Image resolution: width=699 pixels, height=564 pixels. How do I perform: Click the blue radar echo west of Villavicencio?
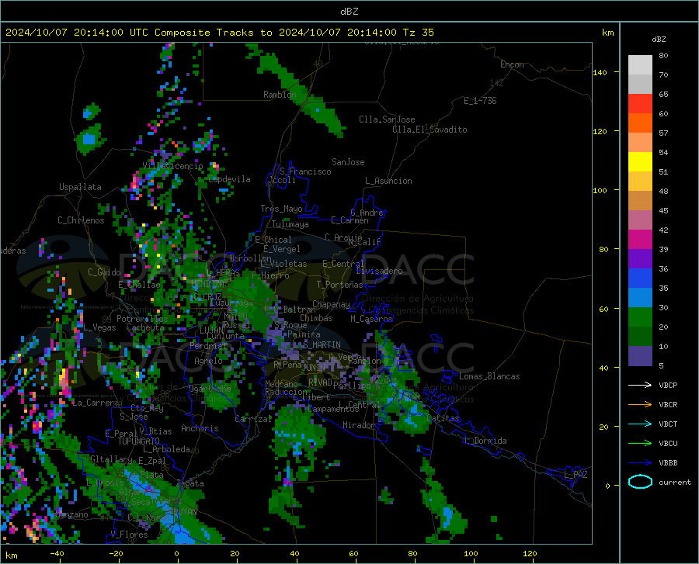(x=89, y=140)
